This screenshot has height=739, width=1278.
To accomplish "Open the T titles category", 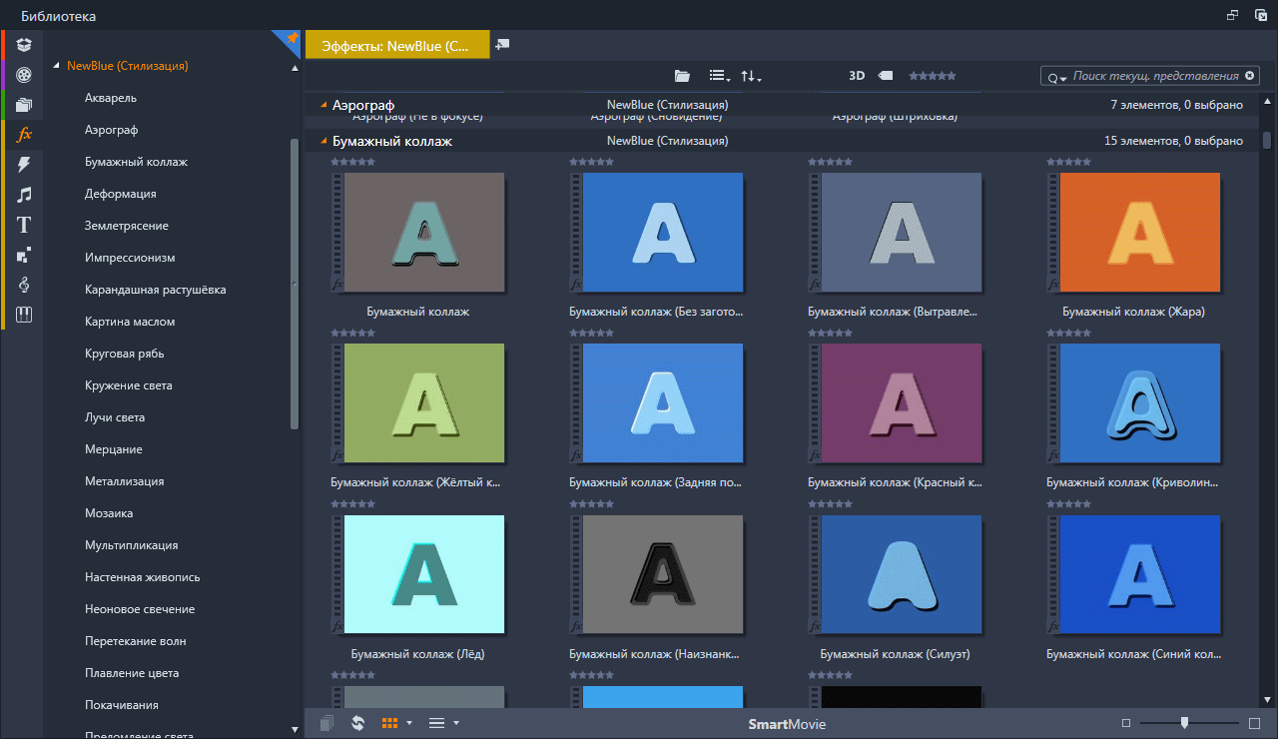I will tap(25, 225).
